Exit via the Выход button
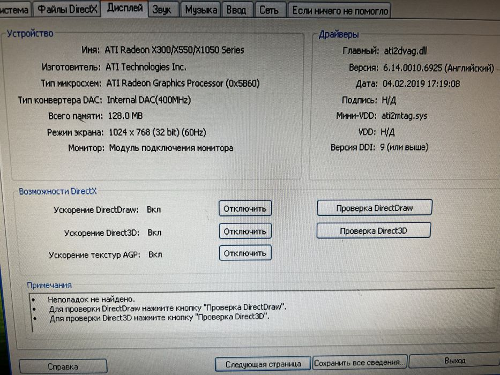This screenshot has height=375, width=500. (x=455, y=361)
